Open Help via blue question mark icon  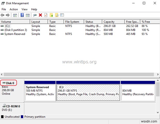pos(22,15)
